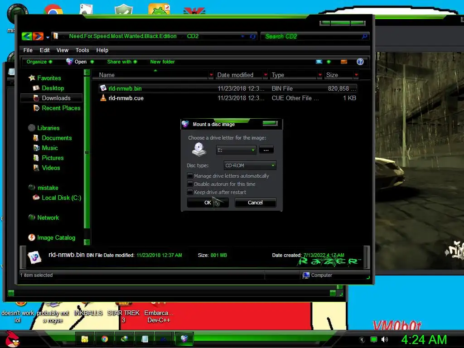
Task: Open the File Explorer taskbar icon
Action: (85, 339)
